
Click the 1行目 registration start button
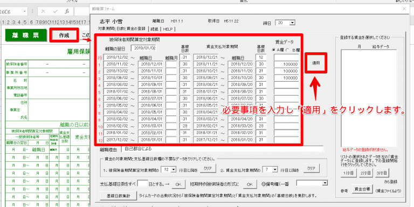(349, 173)
